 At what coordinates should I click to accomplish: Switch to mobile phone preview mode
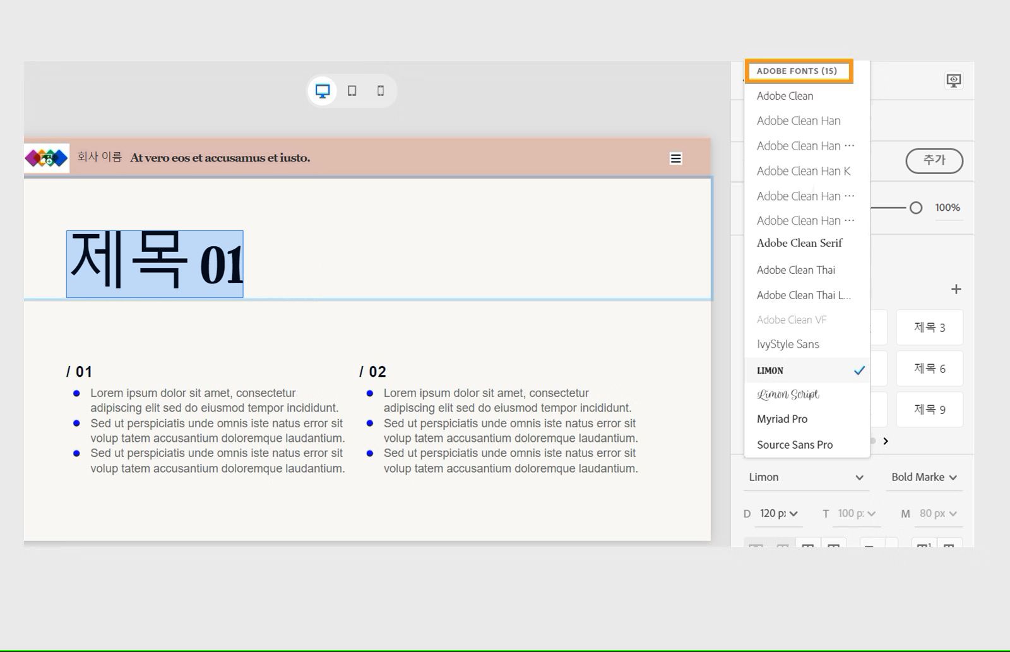(x=379, y=90)
